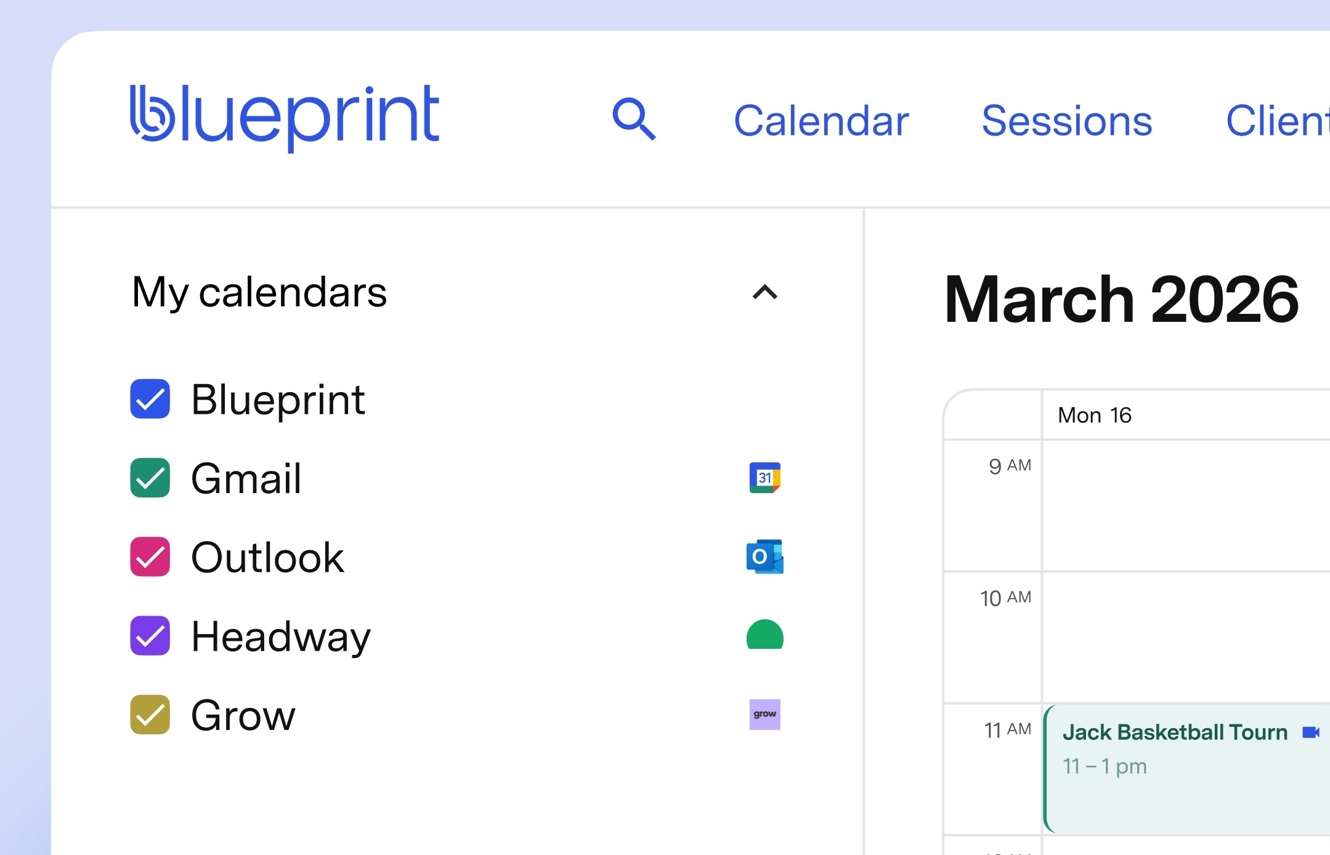This screenshot has height=855, width=1330.
Task: Click the My calendars heading
Action: coord(259,292)
